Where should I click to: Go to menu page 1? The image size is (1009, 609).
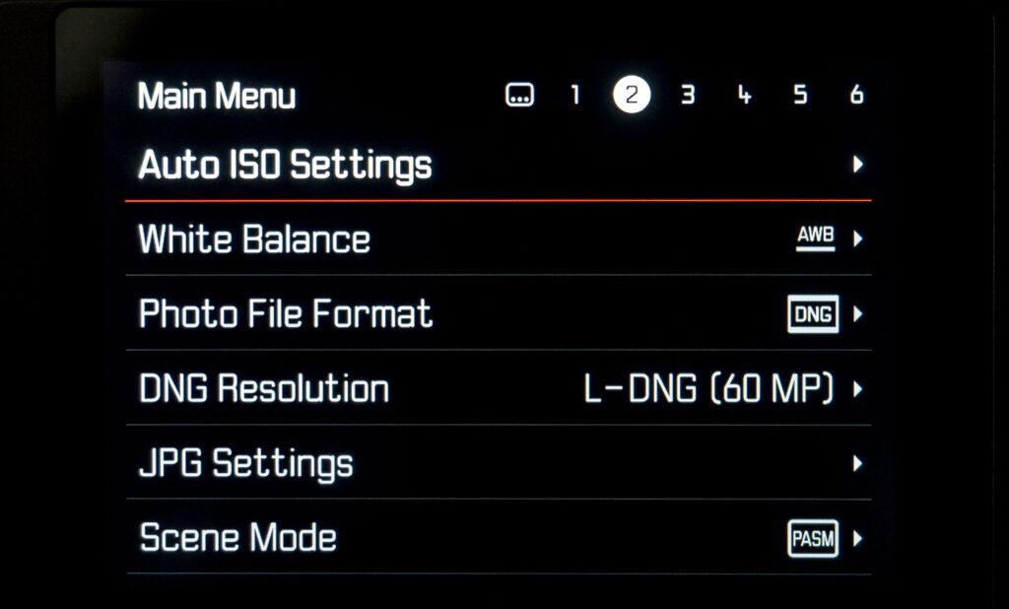click(575, 95)
